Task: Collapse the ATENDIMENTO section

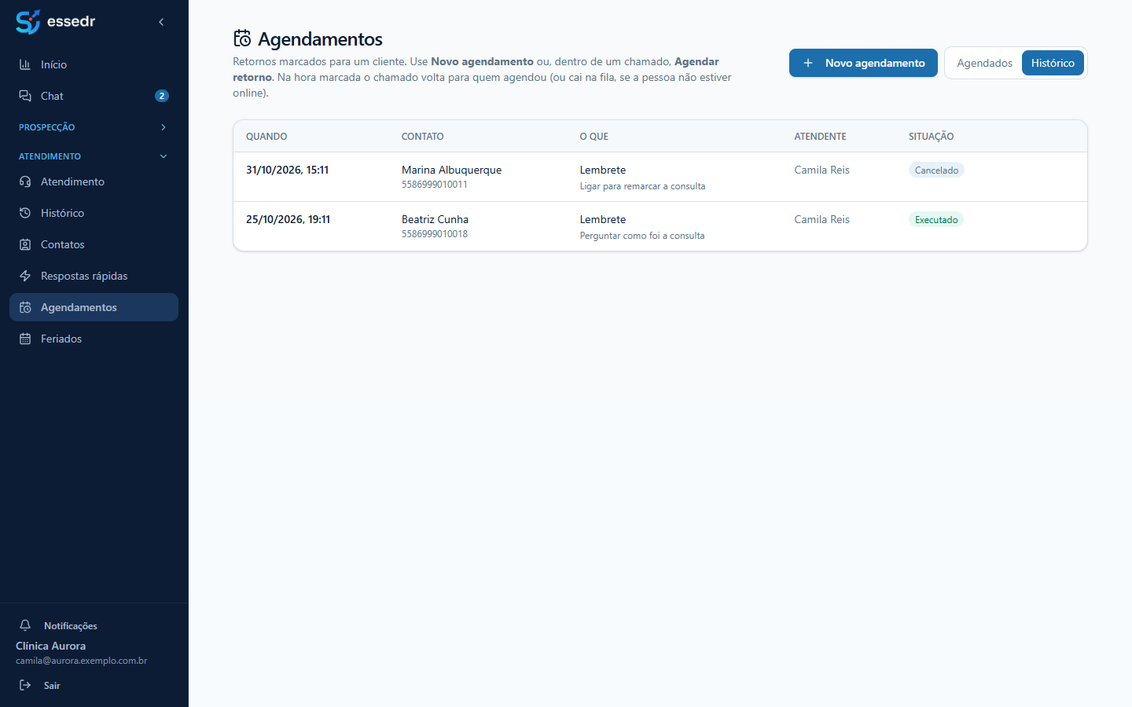Action: [94, 156]
